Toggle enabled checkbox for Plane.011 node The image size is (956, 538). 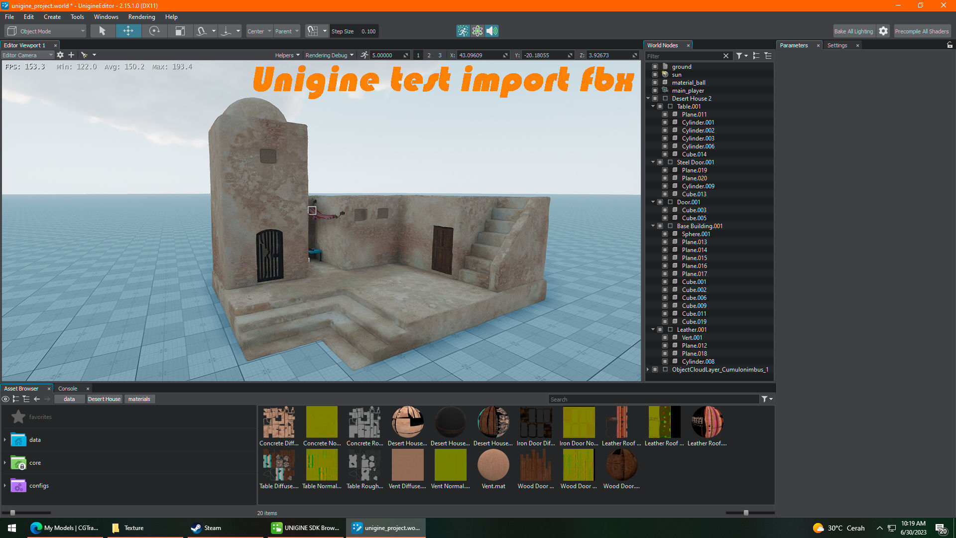coord(665,115)
